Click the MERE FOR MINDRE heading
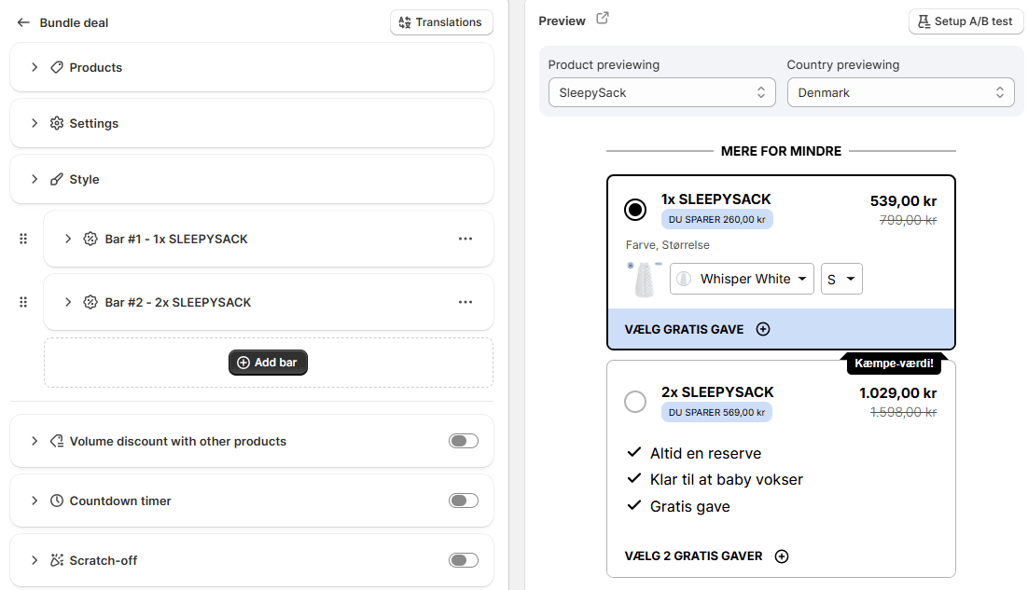Screen dimensions: 1028x590 click(x=781, y=151)
